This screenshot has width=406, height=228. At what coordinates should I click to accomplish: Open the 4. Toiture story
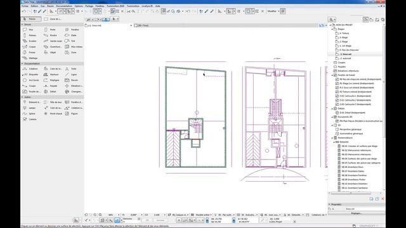(342, 34)
